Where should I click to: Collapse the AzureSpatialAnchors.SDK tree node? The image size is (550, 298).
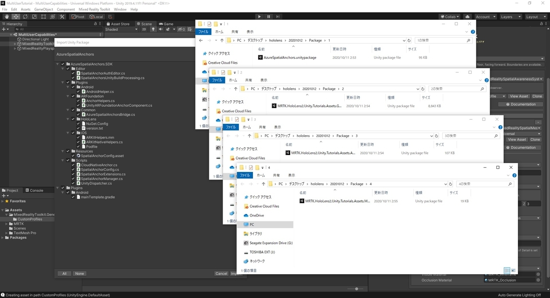(58, 64)
